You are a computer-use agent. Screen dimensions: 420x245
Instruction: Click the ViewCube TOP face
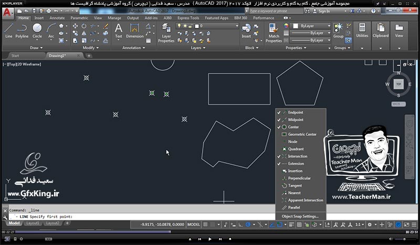398,84
